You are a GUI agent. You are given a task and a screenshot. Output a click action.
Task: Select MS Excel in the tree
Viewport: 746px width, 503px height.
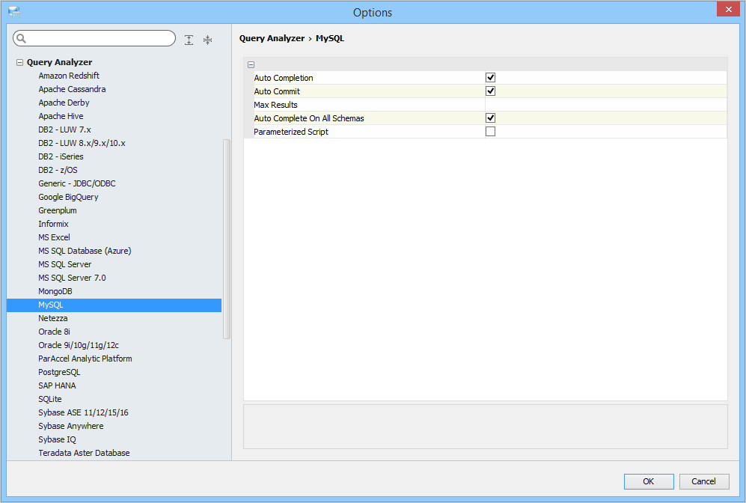click(x=54, y=237)
